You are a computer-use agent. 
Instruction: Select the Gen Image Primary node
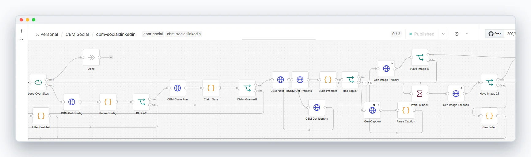pos(386,69)
